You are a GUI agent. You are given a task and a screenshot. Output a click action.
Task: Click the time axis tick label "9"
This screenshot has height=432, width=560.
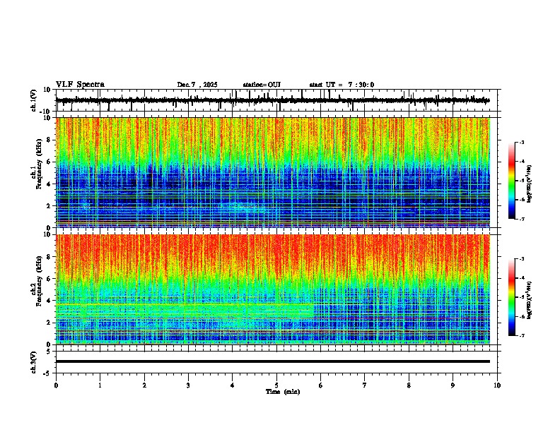tap(453, 385)
